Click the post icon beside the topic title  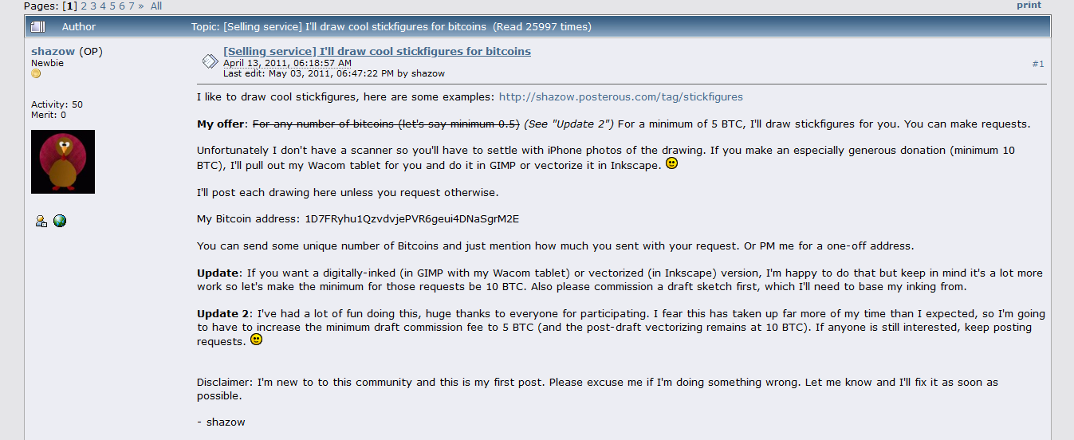(x=210, y=61)
